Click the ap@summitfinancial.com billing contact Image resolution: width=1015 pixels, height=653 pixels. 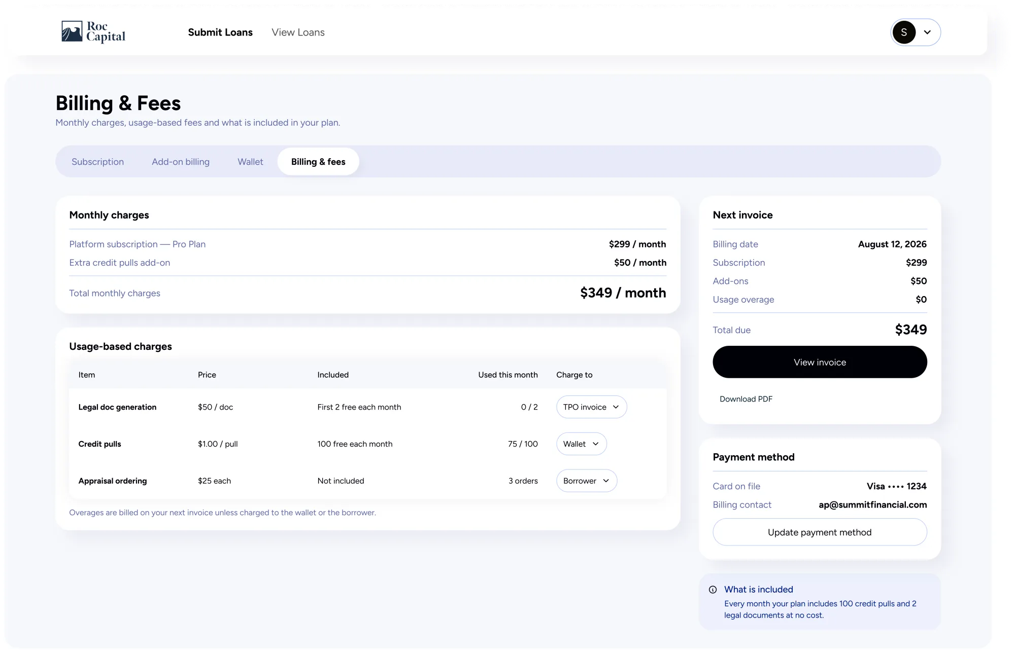(x=873, y=505)
